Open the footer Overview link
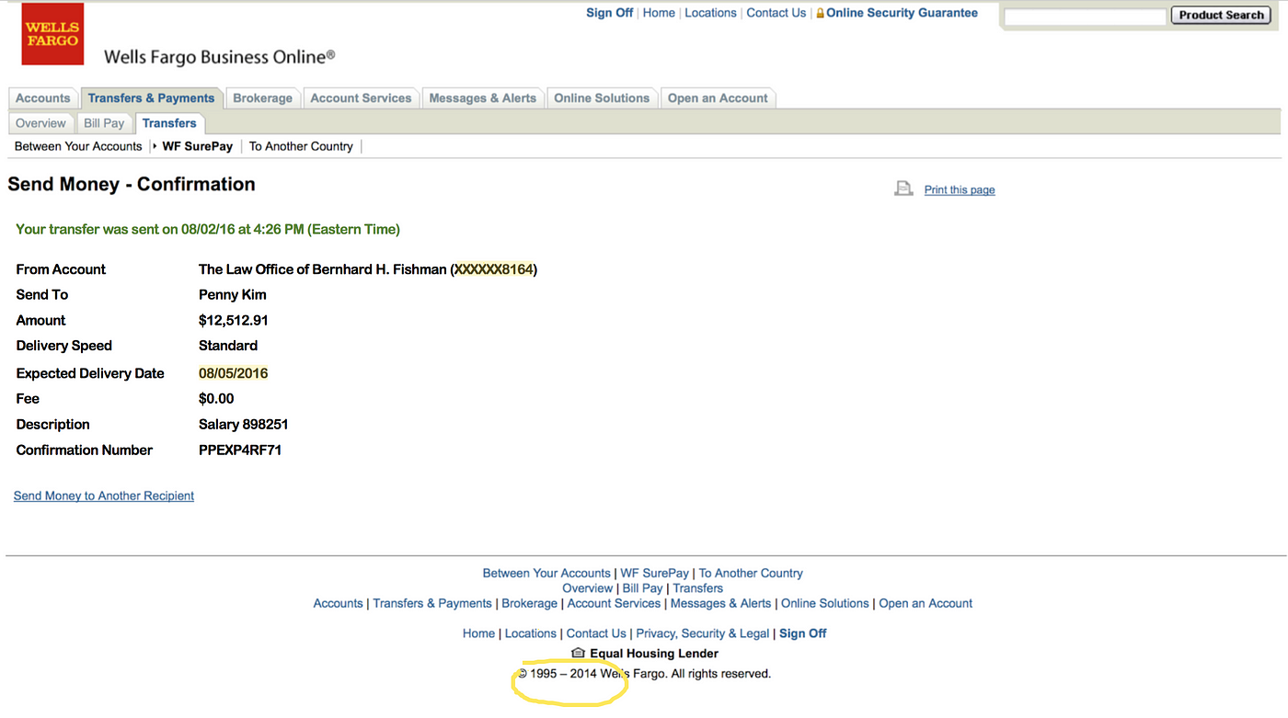This screenshot has height=718, width=1288. [x=587, y=588]
